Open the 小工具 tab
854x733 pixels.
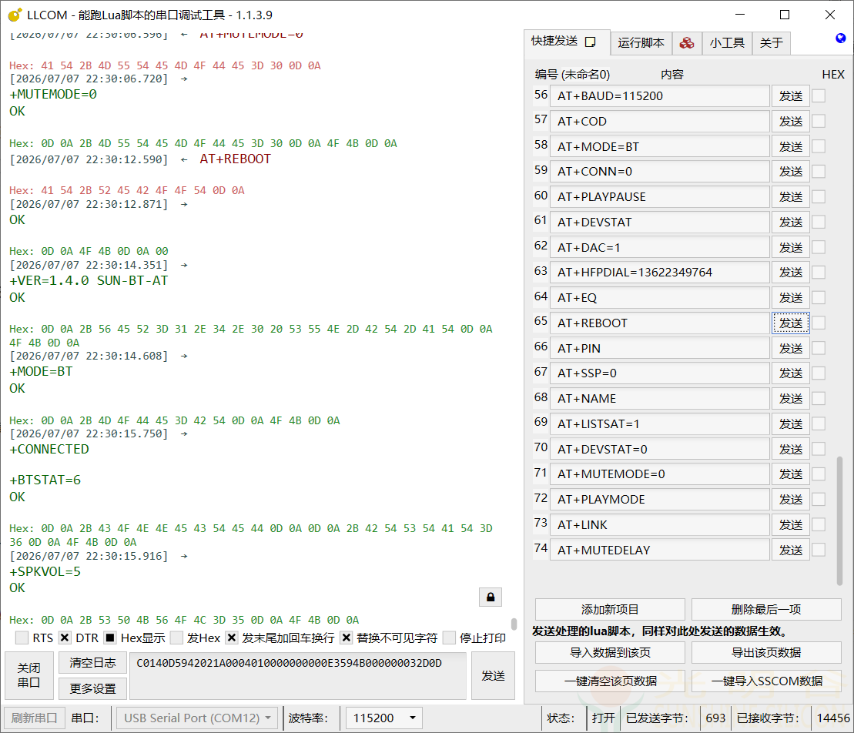pos(727,42)
